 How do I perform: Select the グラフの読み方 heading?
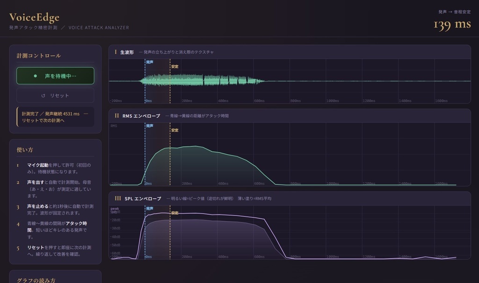click(x=36, y=280)
